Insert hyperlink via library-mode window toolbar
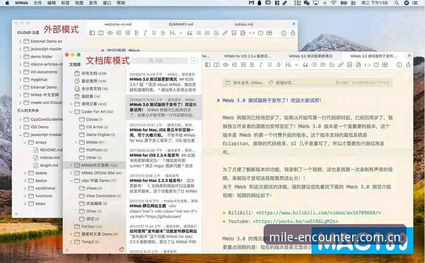The image size is (425, 263). (341, 65)
